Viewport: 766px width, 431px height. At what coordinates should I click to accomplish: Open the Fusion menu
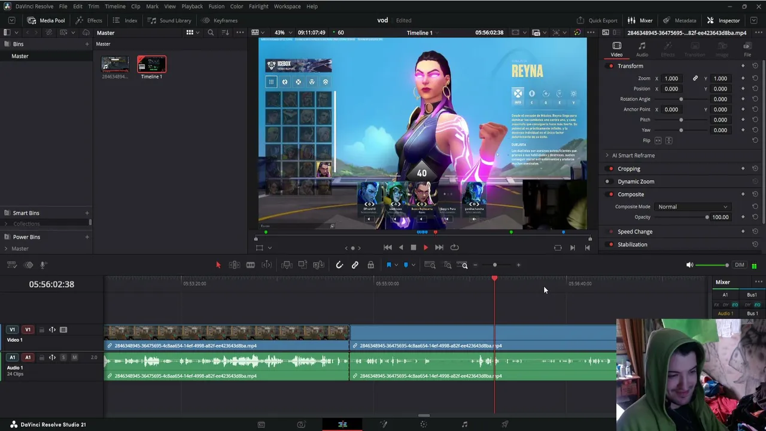[216, 6]
